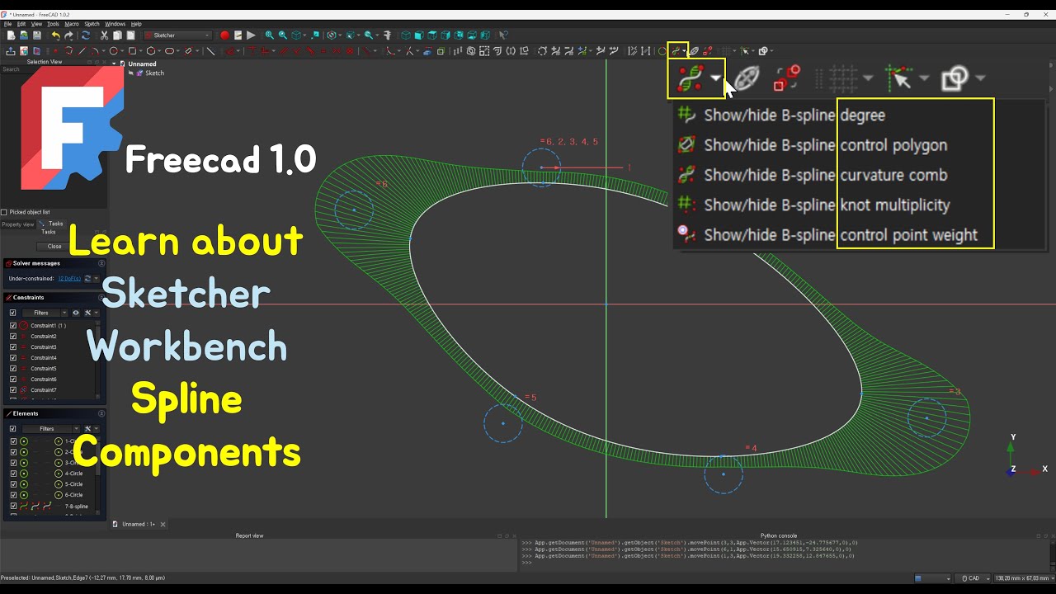1056x594 pixels.
Task: Toggle constraint visibility eye icon
Action: 76,313
